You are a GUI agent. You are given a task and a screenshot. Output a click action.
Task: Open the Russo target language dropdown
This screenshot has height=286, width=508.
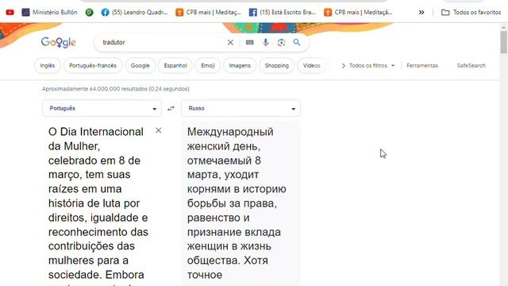(x=241, y=108)
